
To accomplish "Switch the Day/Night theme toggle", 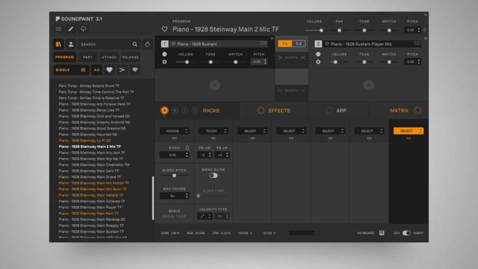I will point(407,233).
